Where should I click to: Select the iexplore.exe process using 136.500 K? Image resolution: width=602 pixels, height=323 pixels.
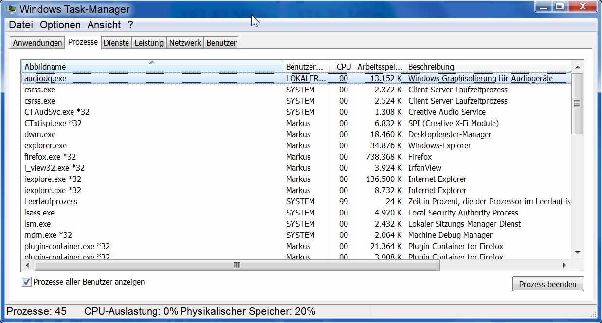(x=296, y=179)
